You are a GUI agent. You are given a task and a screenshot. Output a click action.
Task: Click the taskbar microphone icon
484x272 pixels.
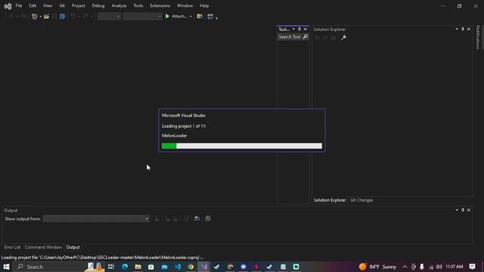422,267
